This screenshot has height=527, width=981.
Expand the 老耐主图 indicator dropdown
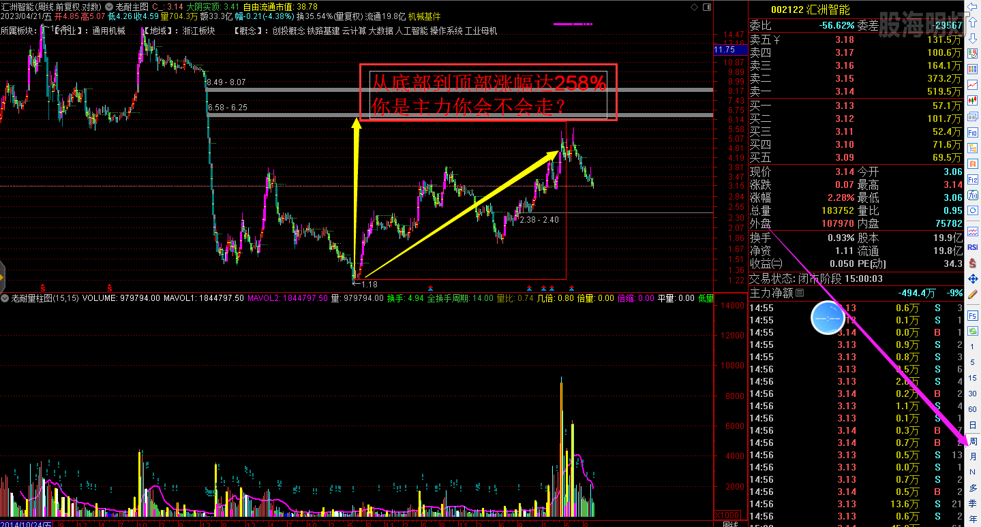[110, 6]
